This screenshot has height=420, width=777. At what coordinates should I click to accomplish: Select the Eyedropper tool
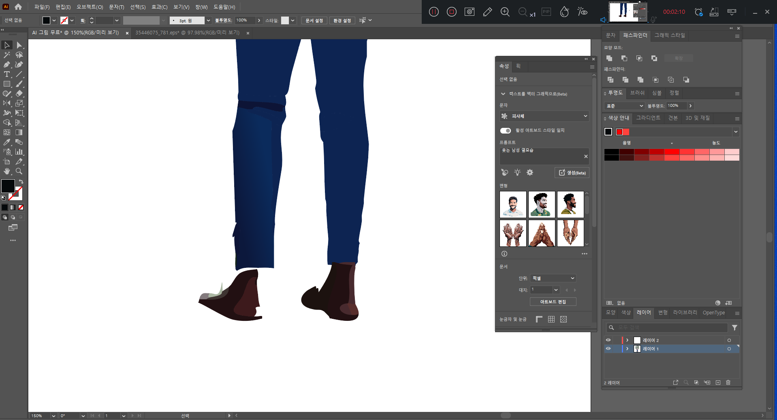click(7, 142)
